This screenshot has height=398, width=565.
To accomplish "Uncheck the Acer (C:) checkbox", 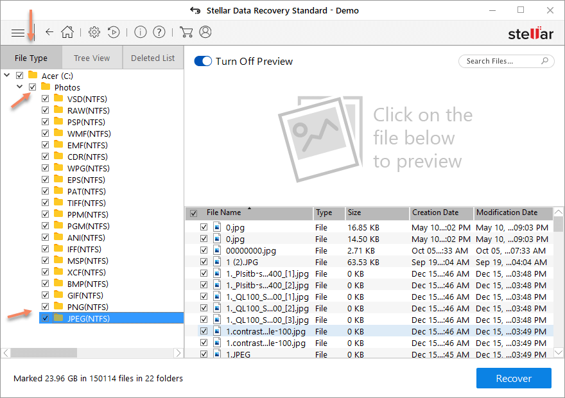I will coord(20,75).
